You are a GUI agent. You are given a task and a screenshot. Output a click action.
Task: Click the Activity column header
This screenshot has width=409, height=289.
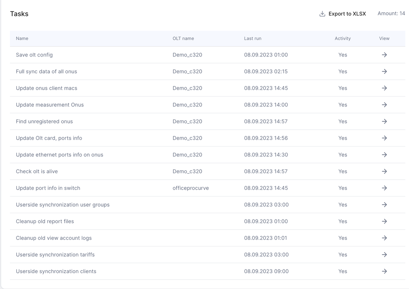pyautogui.click(x=342, y=38)
